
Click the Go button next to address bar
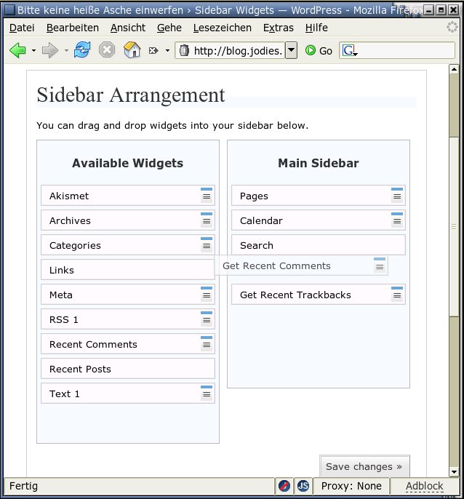click(319, 51)
